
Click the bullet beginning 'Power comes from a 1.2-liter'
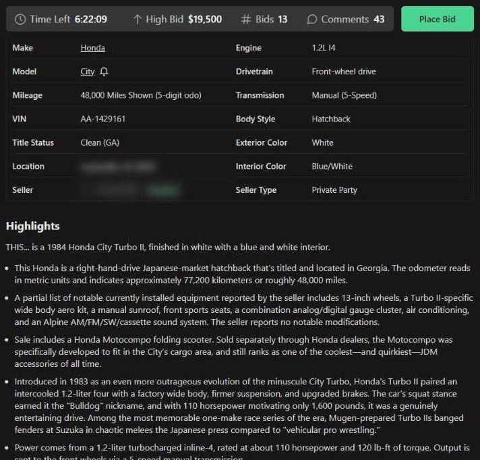tap(242, 451)
